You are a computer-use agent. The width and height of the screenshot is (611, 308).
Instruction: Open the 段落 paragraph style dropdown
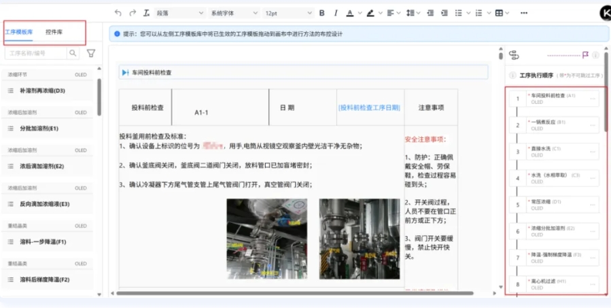coord(179,13)
